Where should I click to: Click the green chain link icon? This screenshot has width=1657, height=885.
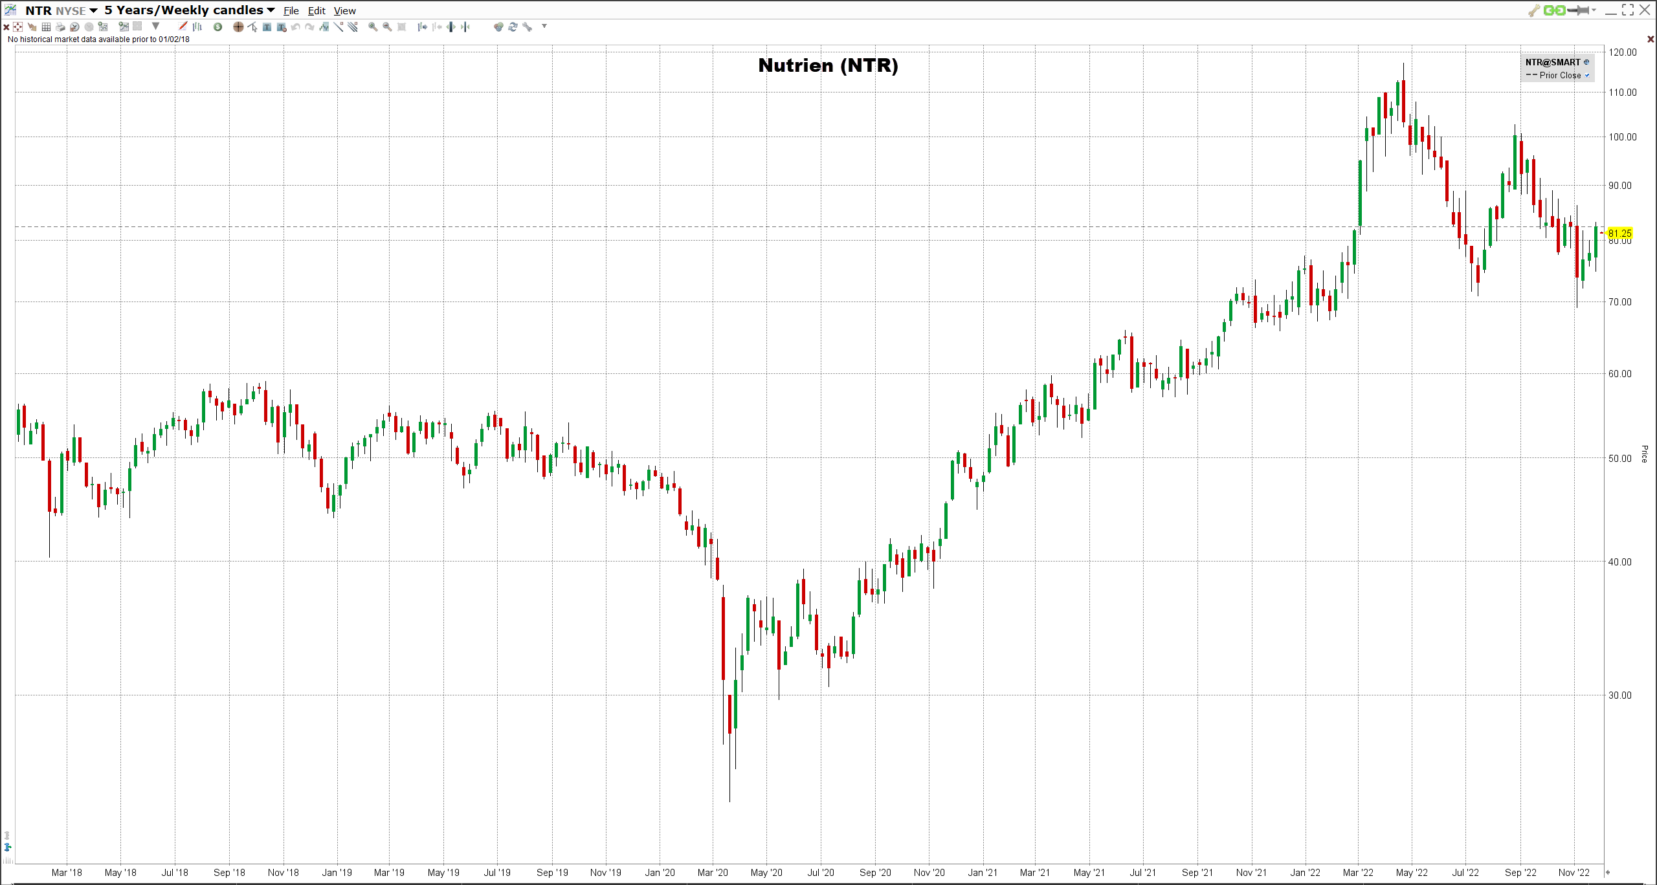click(1554, 10)
